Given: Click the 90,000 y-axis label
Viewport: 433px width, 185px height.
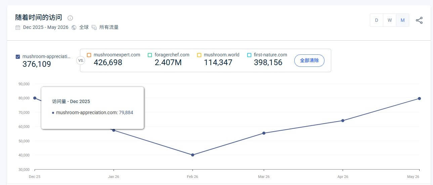Looking at the screenshot, I should point(24,84).
